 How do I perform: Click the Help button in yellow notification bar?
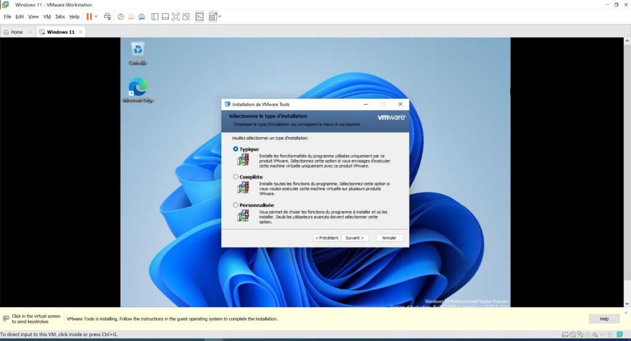[x=604, y=319]
